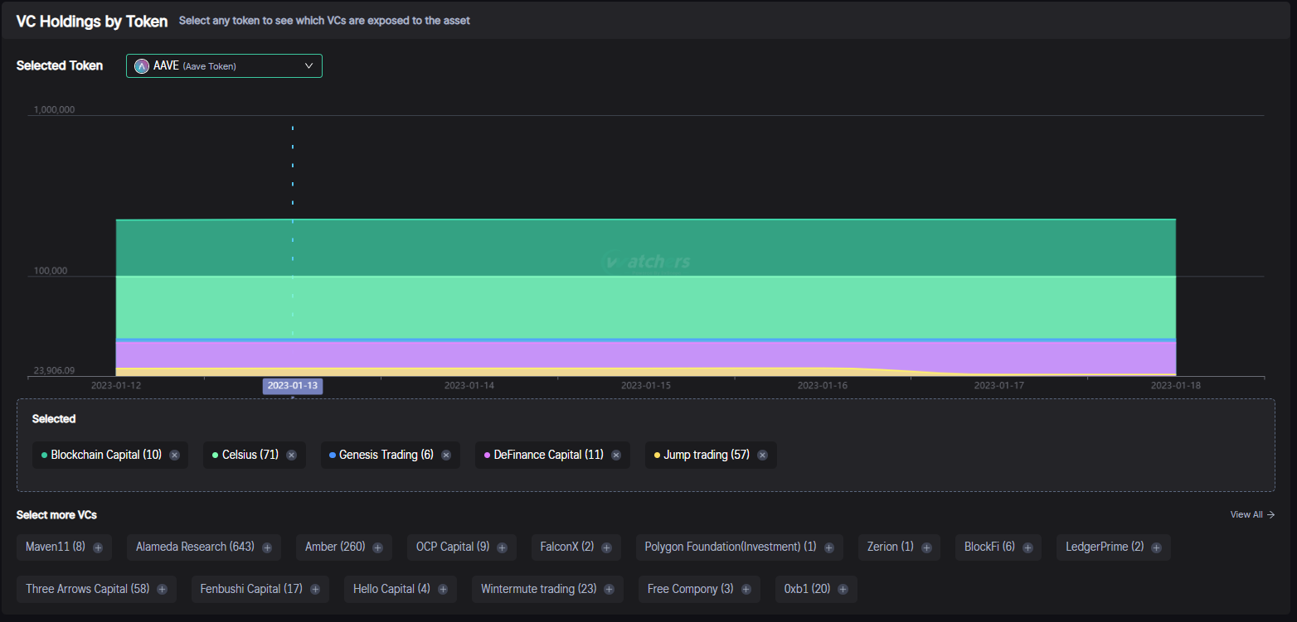Add FalconX to selected VCs
This screenshot has width=1297, height=622.
tap(606, 547)
